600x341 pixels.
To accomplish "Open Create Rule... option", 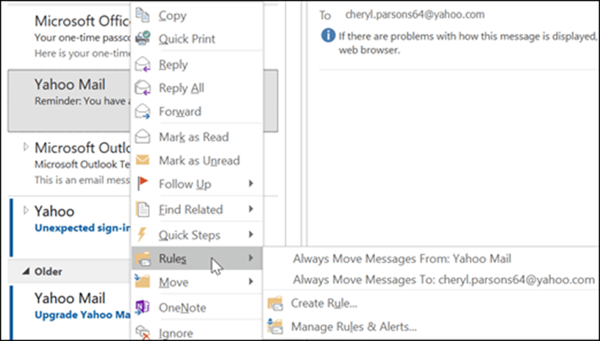I will tap(324, 304).
